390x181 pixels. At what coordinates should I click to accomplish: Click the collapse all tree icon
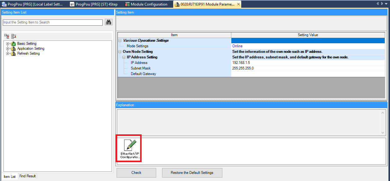(14, 36)
